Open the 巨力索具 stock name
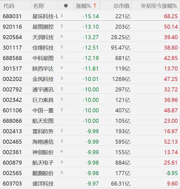The width and height of the screenshot is (180, 189). click(x=43, y=100)
